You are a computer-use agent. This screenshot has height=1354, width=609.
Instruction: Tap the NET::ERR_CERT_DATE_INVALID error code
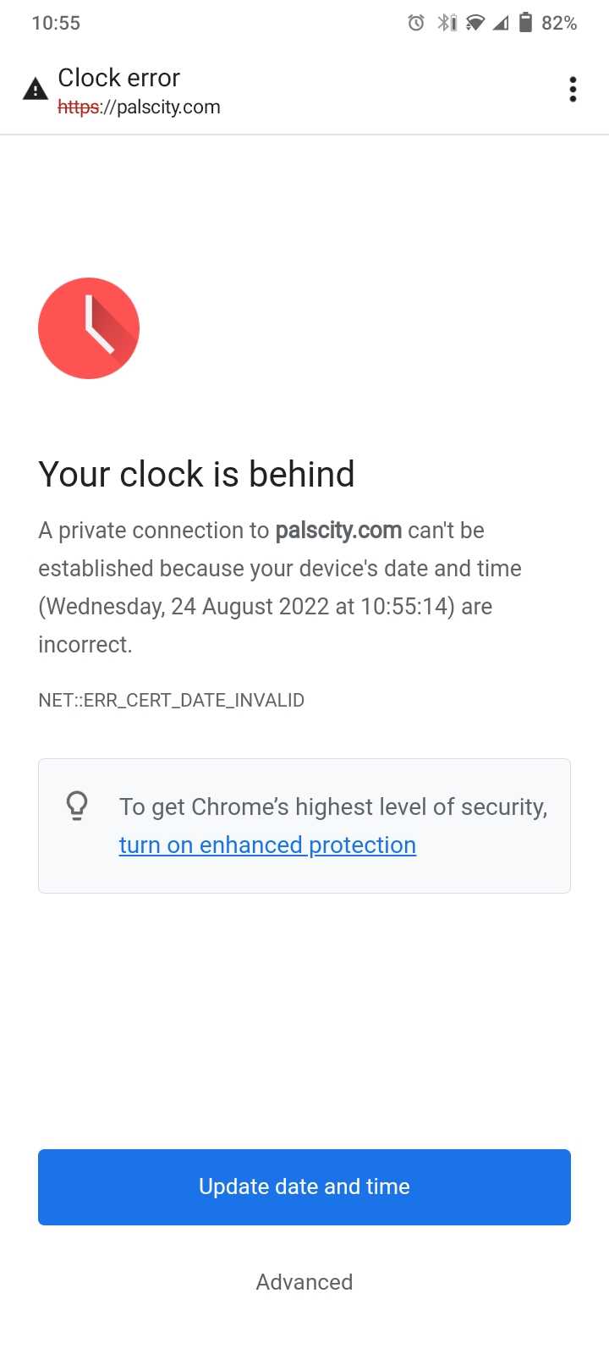[171, 700]
